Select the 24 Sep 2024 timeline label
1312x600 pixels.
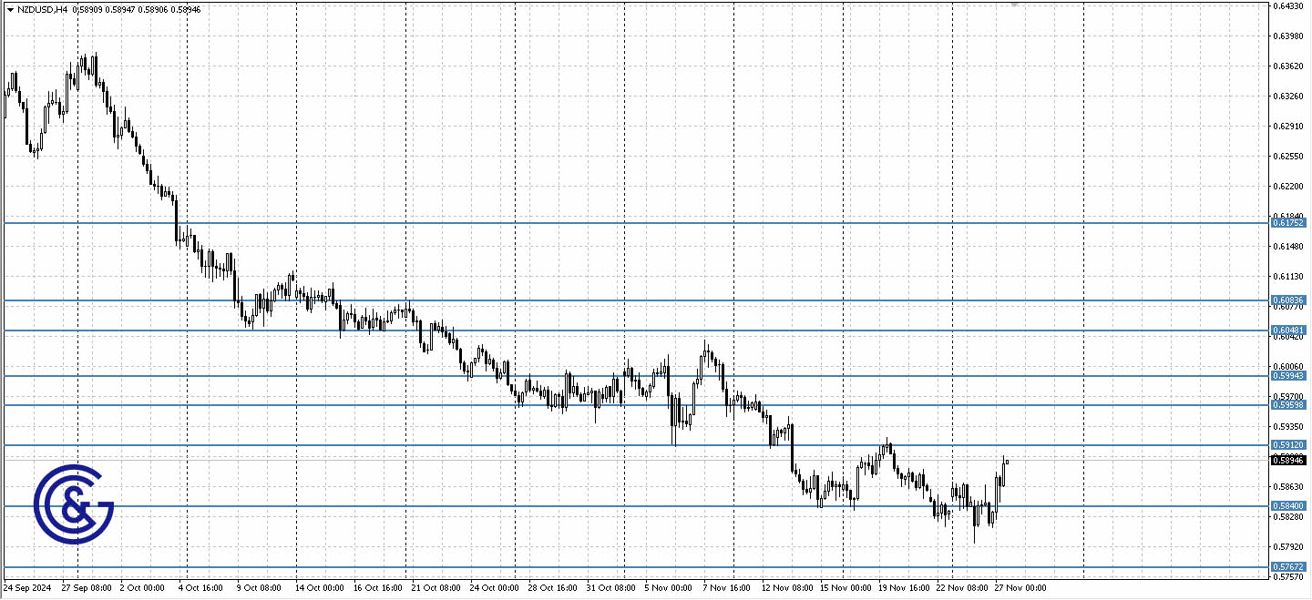tap(27, 588)
